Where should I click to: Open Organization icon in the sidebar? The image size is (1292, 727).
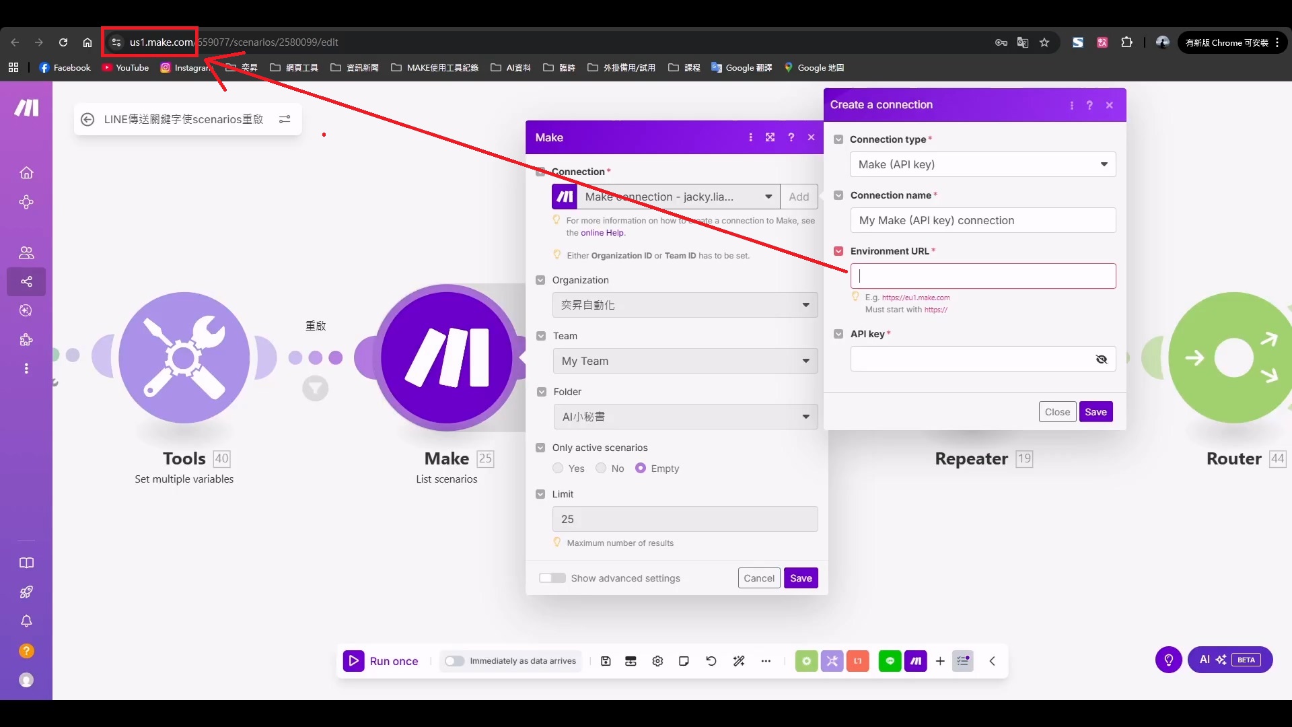[x=26, y=202]
